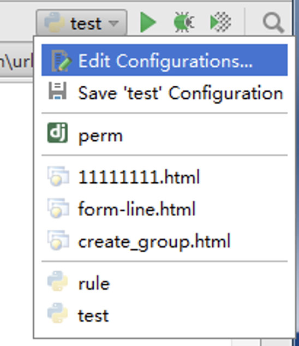Click the floppy disk save icon
The width and height of the screenshot is (299, 346).
58,91
